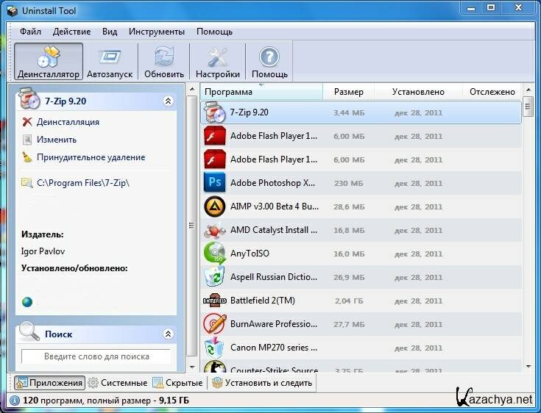Click the Помощь question mark icon
The width and height of the screenshot is (541, 413).
[269, 58]
